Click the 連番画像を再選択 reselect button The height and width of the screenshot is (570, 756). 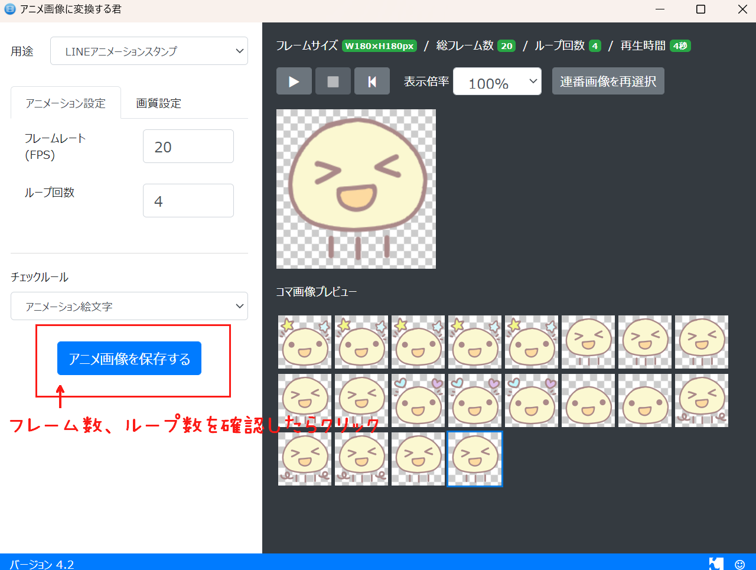(x=608, y=81)
